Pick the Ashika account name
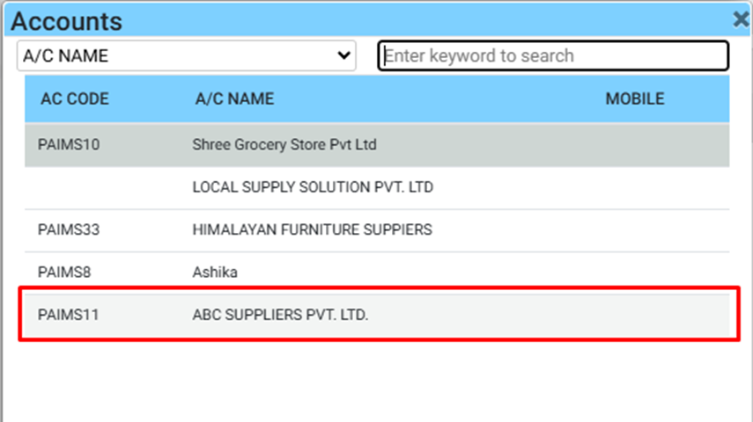753x422 pixels. pos(215,272)
